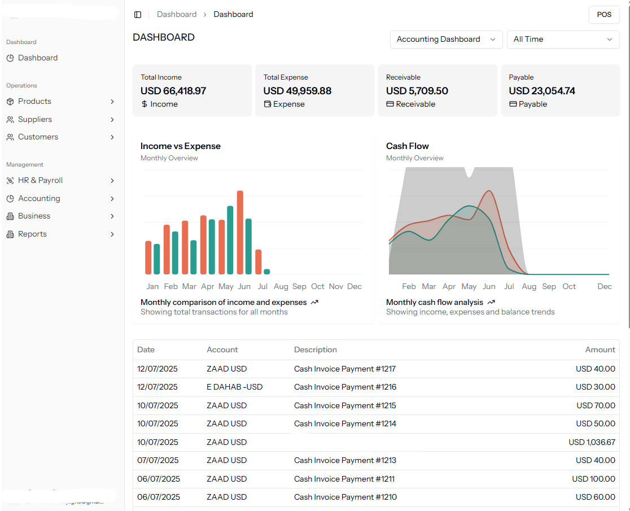Click the Date column header
Screen dimensions: 630x511
tap(146, 350)
